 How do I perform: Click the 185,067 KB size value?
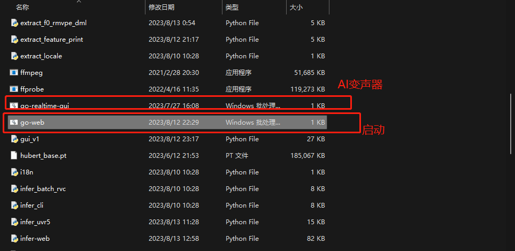(308, 156)
